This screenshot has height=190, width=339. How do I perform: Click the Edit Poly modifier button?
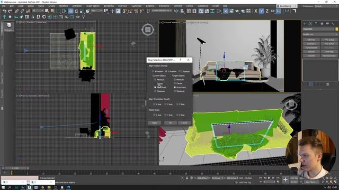(x=311, y=40)
